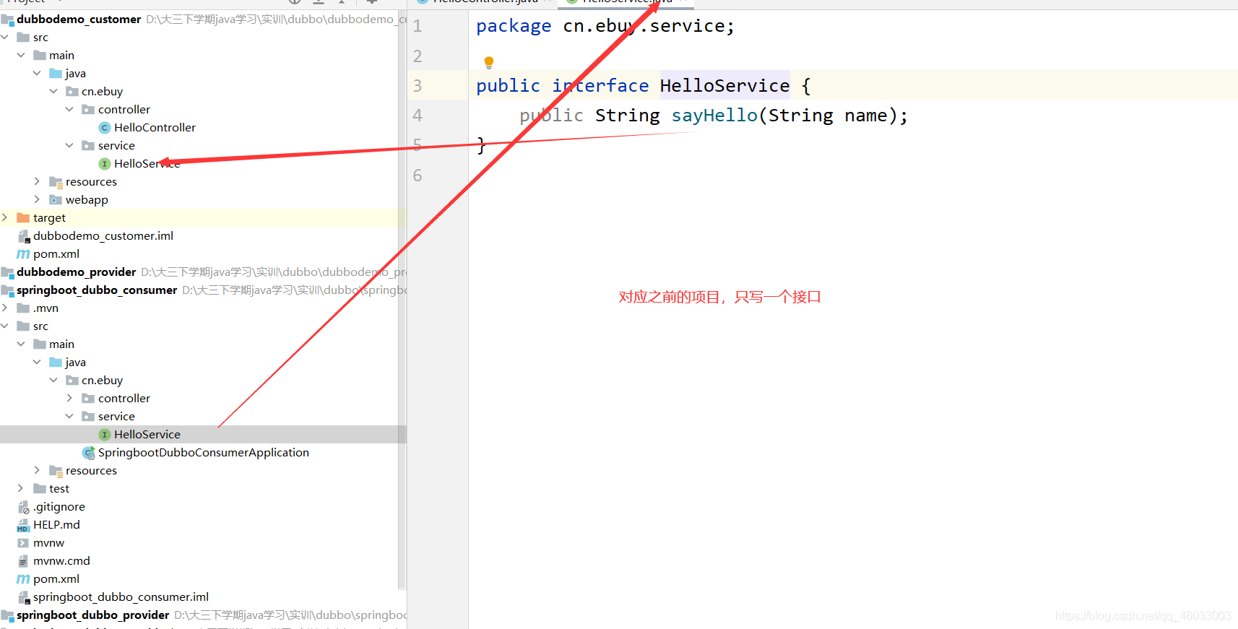Image resolution: width=1238 pixels, height=629 pixels.
Task: Click the HELP.md markdown file icon
Action: (23, 525)
